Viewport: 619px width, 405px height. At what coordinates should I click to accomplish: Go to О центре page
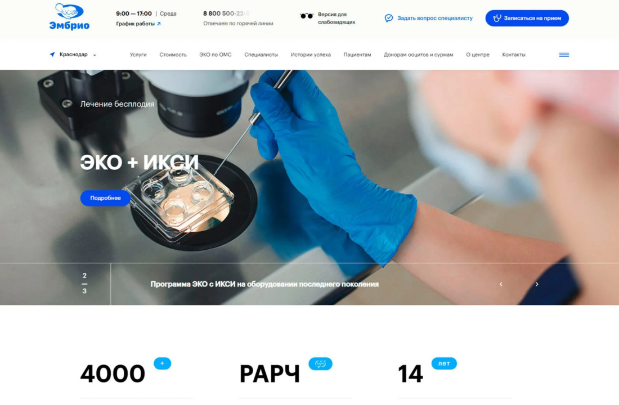pos(478,55)
